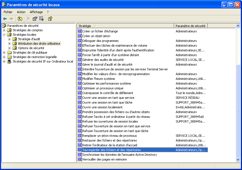This screenshot has width=242, height=170.
Task: Select the Ouvrir une session localement policy
Action: [102, 107]
